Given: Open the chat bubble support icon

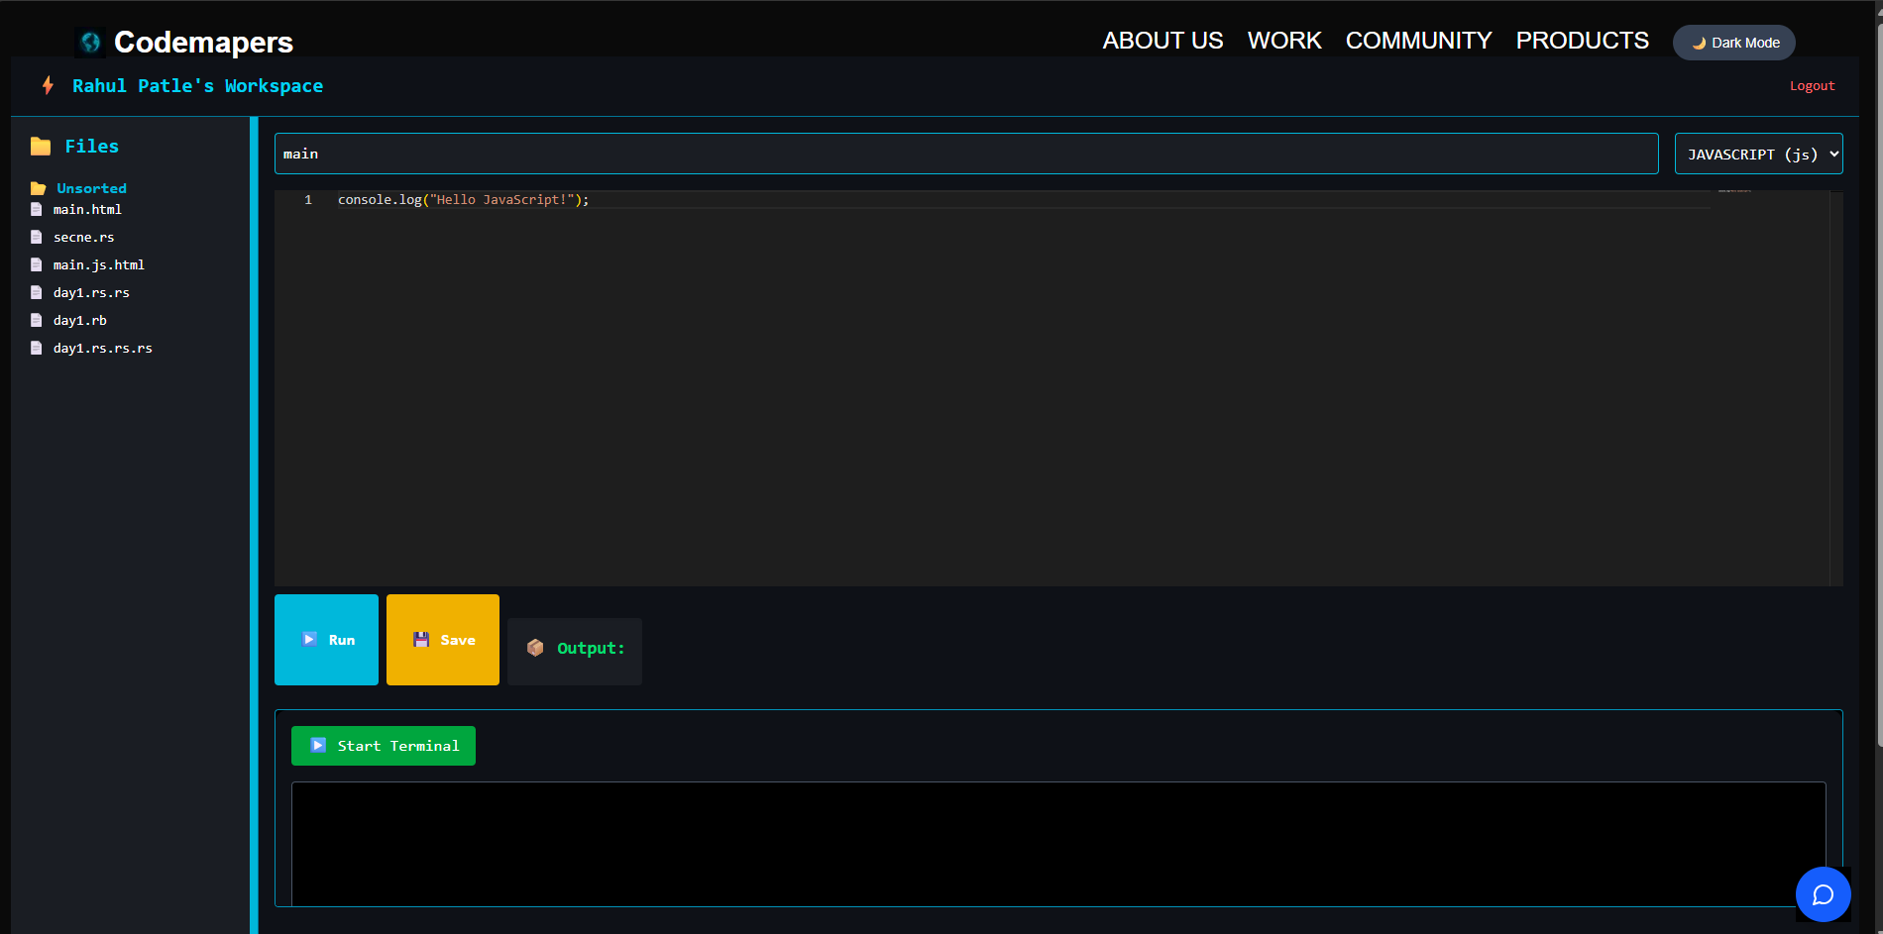Looking at the screenshot, I should click(x=1823, y=894).
